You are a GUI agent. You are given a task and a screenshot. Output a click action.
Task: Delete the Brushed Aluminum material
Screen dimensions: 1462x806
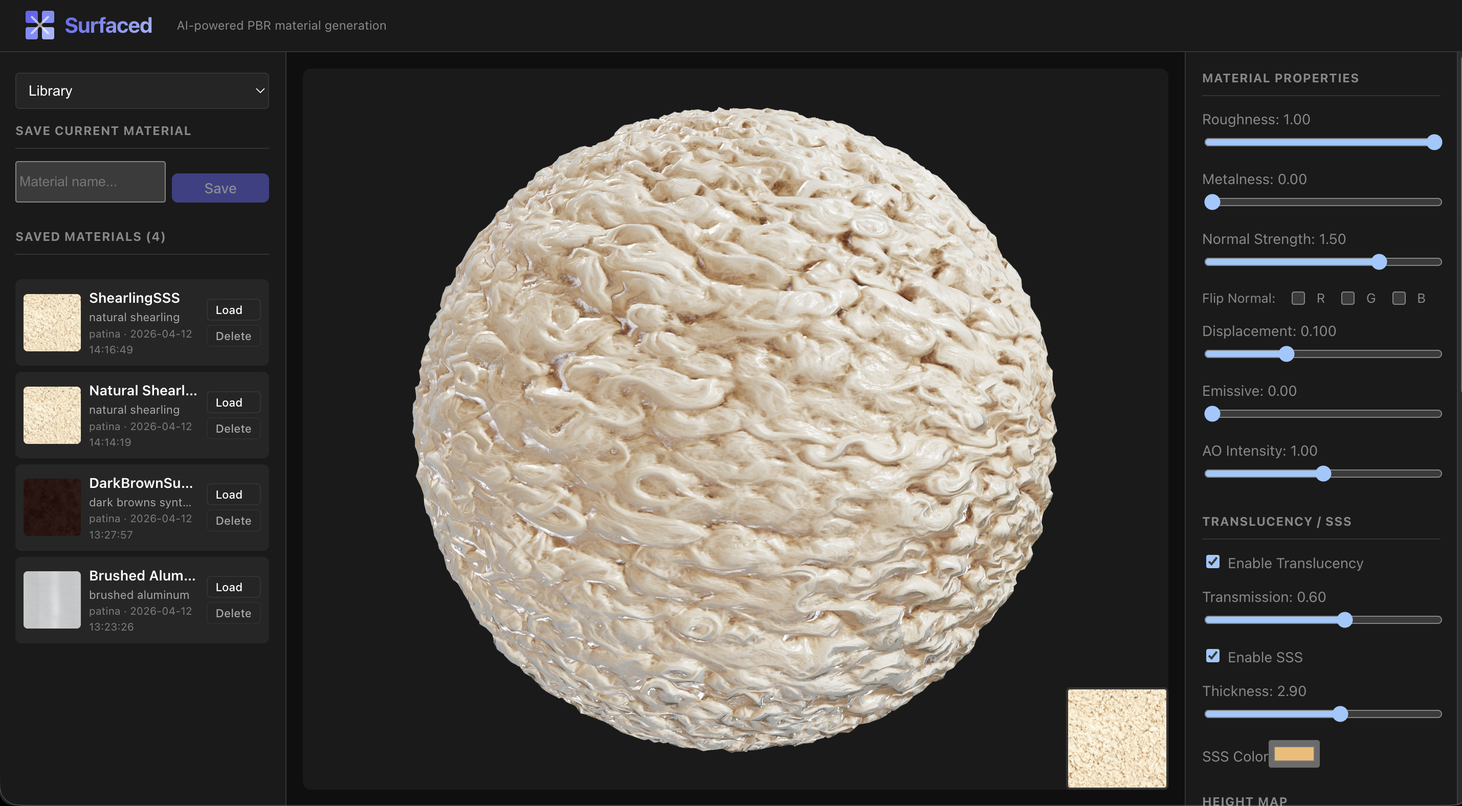(x=233, y=613)
